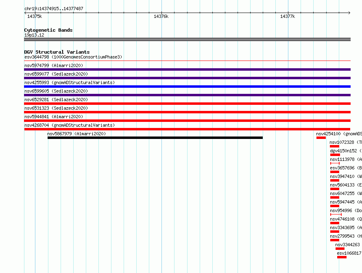The width and height of the screenshot is (362, 273).
Task: Select the red bar under nsv5947445
Action: click(x=334, y=206)
